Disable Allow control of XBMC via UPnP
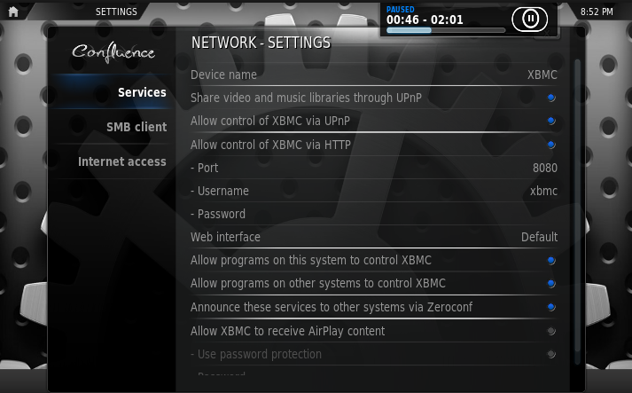Screen dimensions: 632x393 (x=550, y=121)
